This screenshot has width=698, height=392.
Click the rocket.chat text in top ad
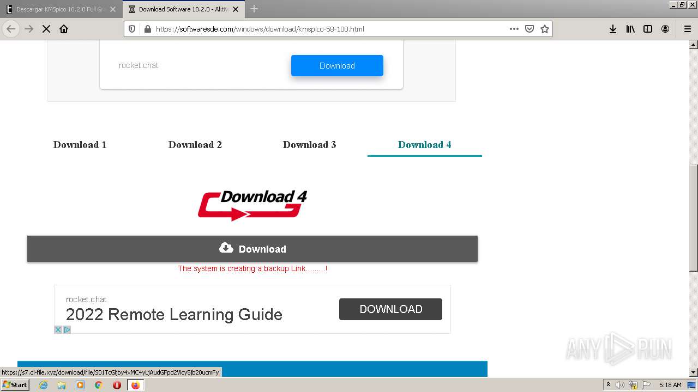(x=139, y=65)
